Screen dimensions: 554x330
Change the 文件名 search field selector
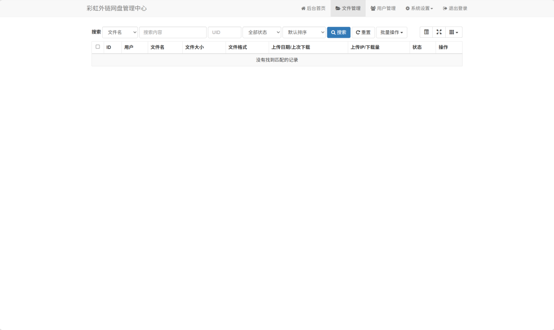click(120, 32)
